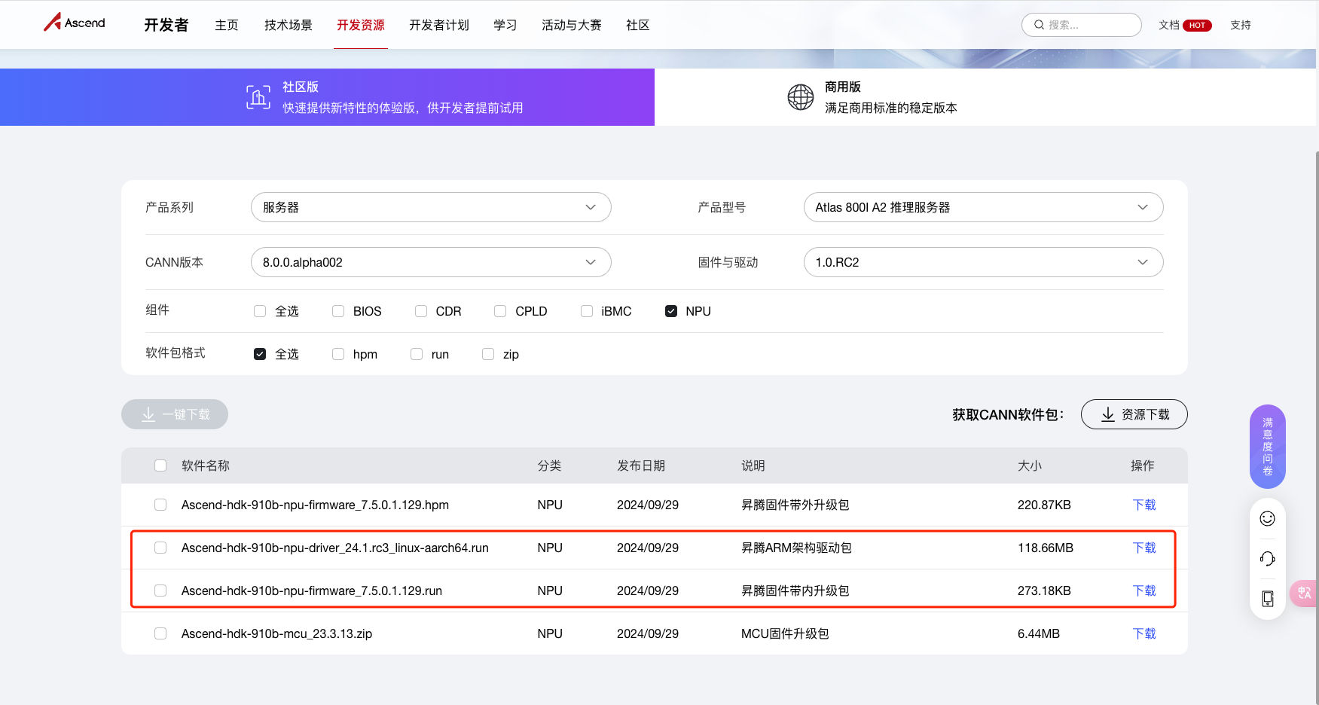1319x705 pixels.
Task: Click the 118.66MB size cell
Action: pyautogui.click(x=1046, y=548)
